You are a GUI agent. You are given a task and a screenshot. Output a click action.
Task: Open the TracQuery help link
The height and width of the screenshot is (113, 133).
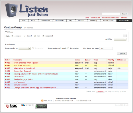coord(100,92)
